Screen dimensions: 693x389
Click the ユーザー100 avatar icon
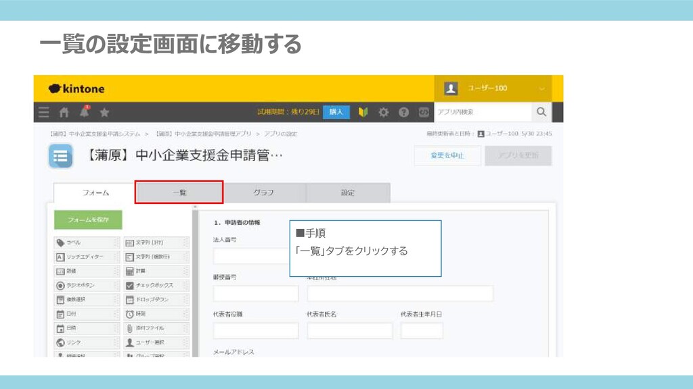[451, 88]
